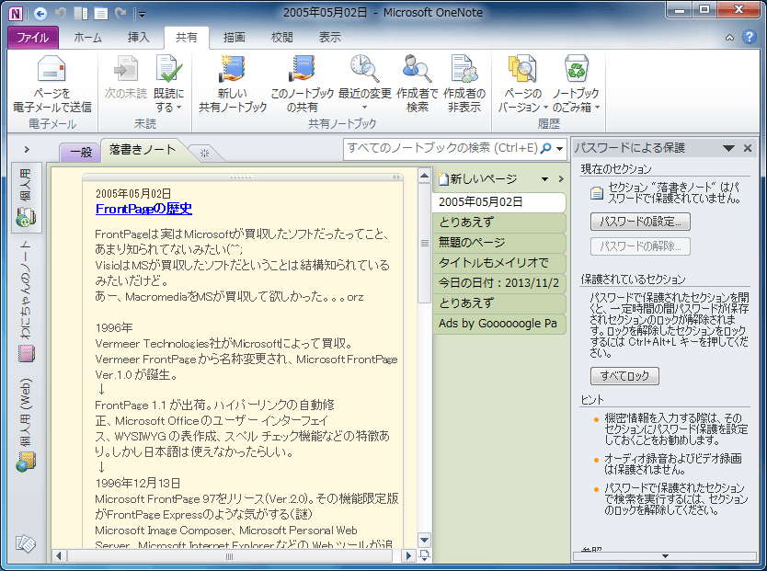Minimize the ribbon with caret icon

click(x=729, y=37)
